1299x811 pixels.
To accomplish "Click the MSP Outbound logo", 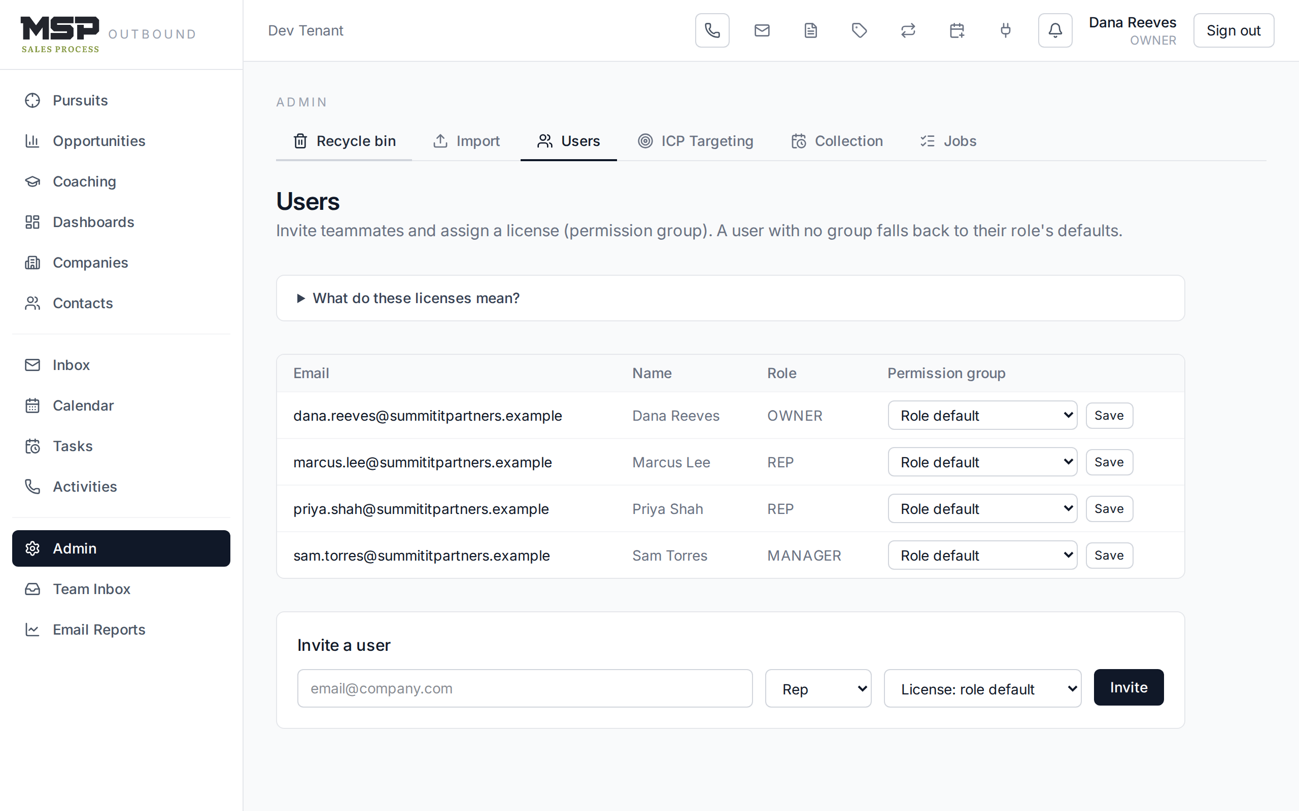I will pos(109,34).
